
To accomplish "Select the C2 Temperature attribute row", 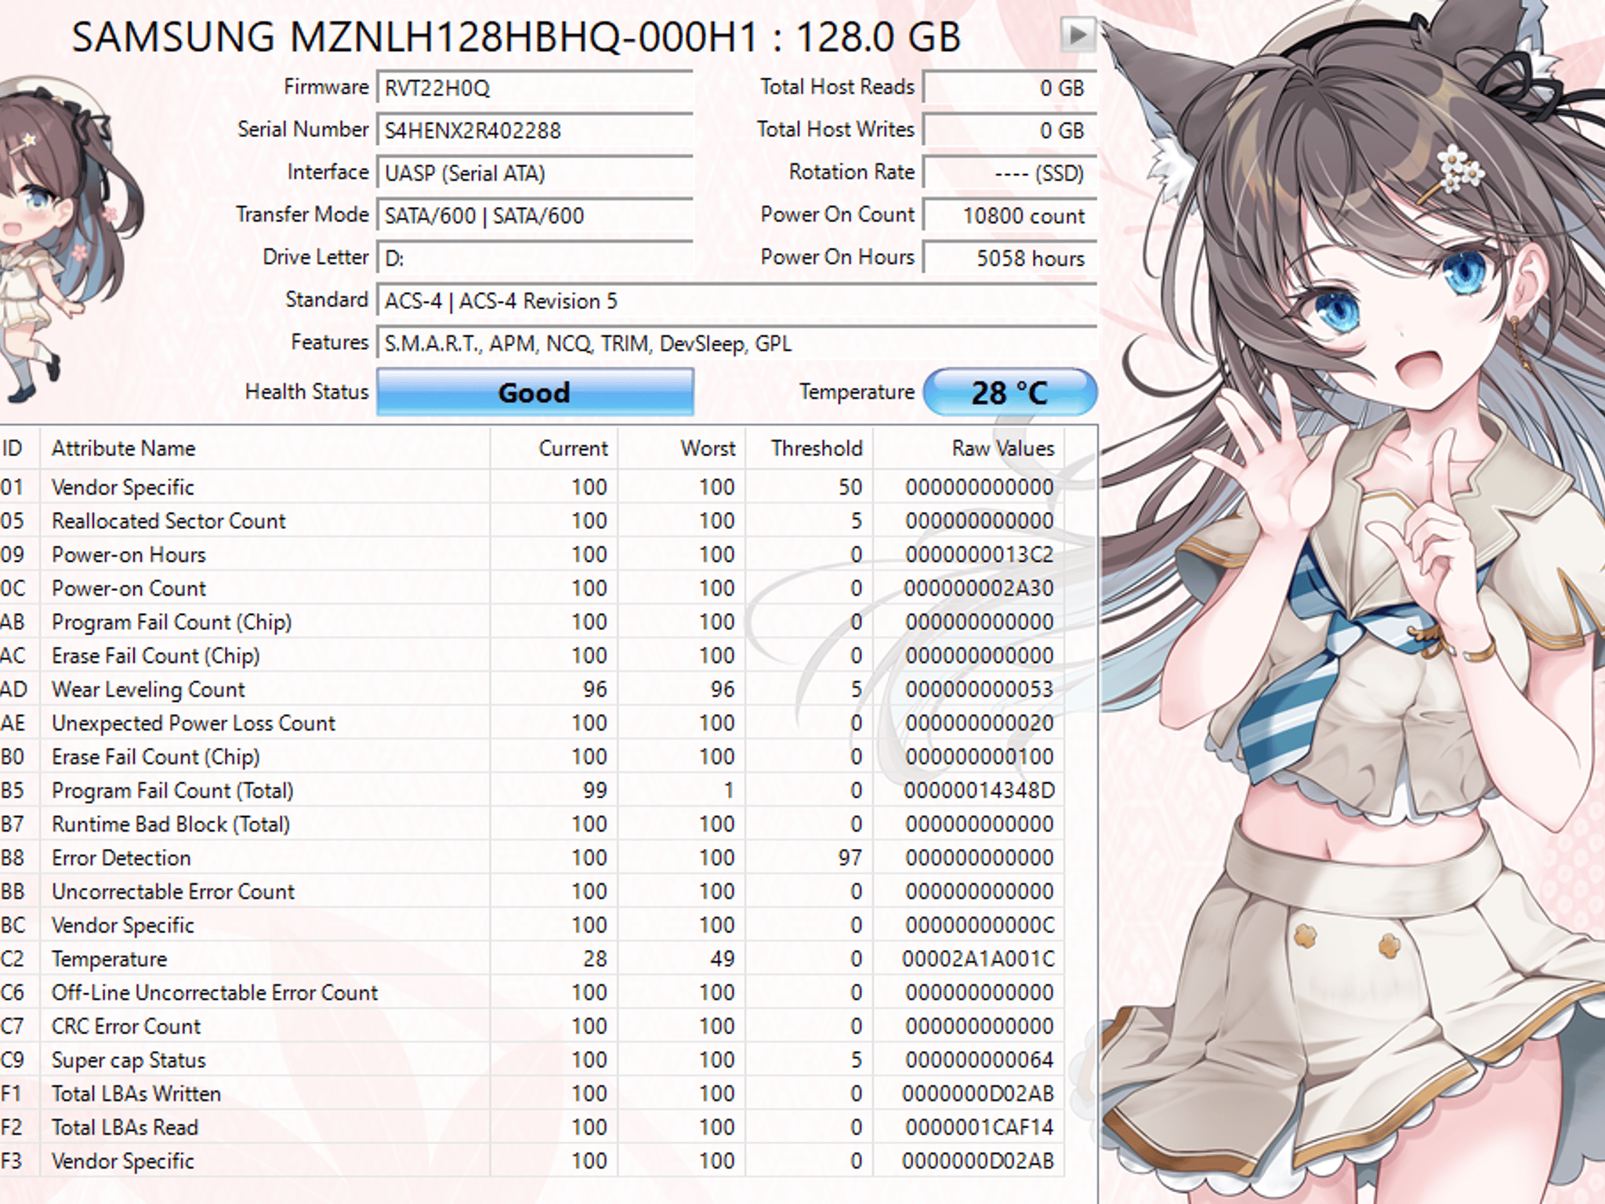I will pos(531,959).
